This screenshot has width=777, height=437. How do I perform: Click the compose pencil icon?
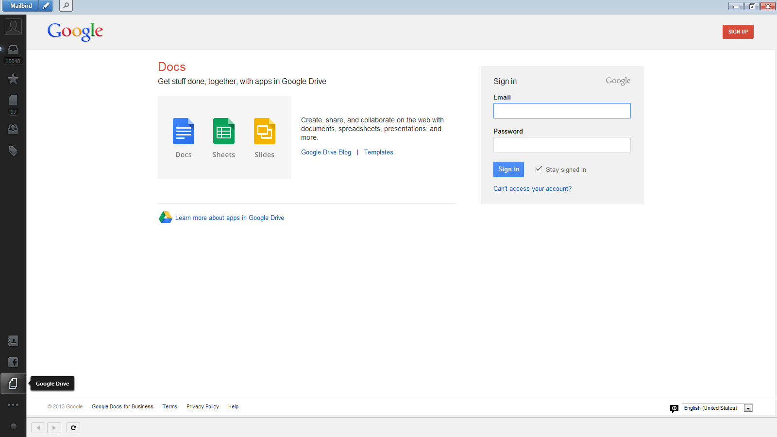click(x=46, y=6)
